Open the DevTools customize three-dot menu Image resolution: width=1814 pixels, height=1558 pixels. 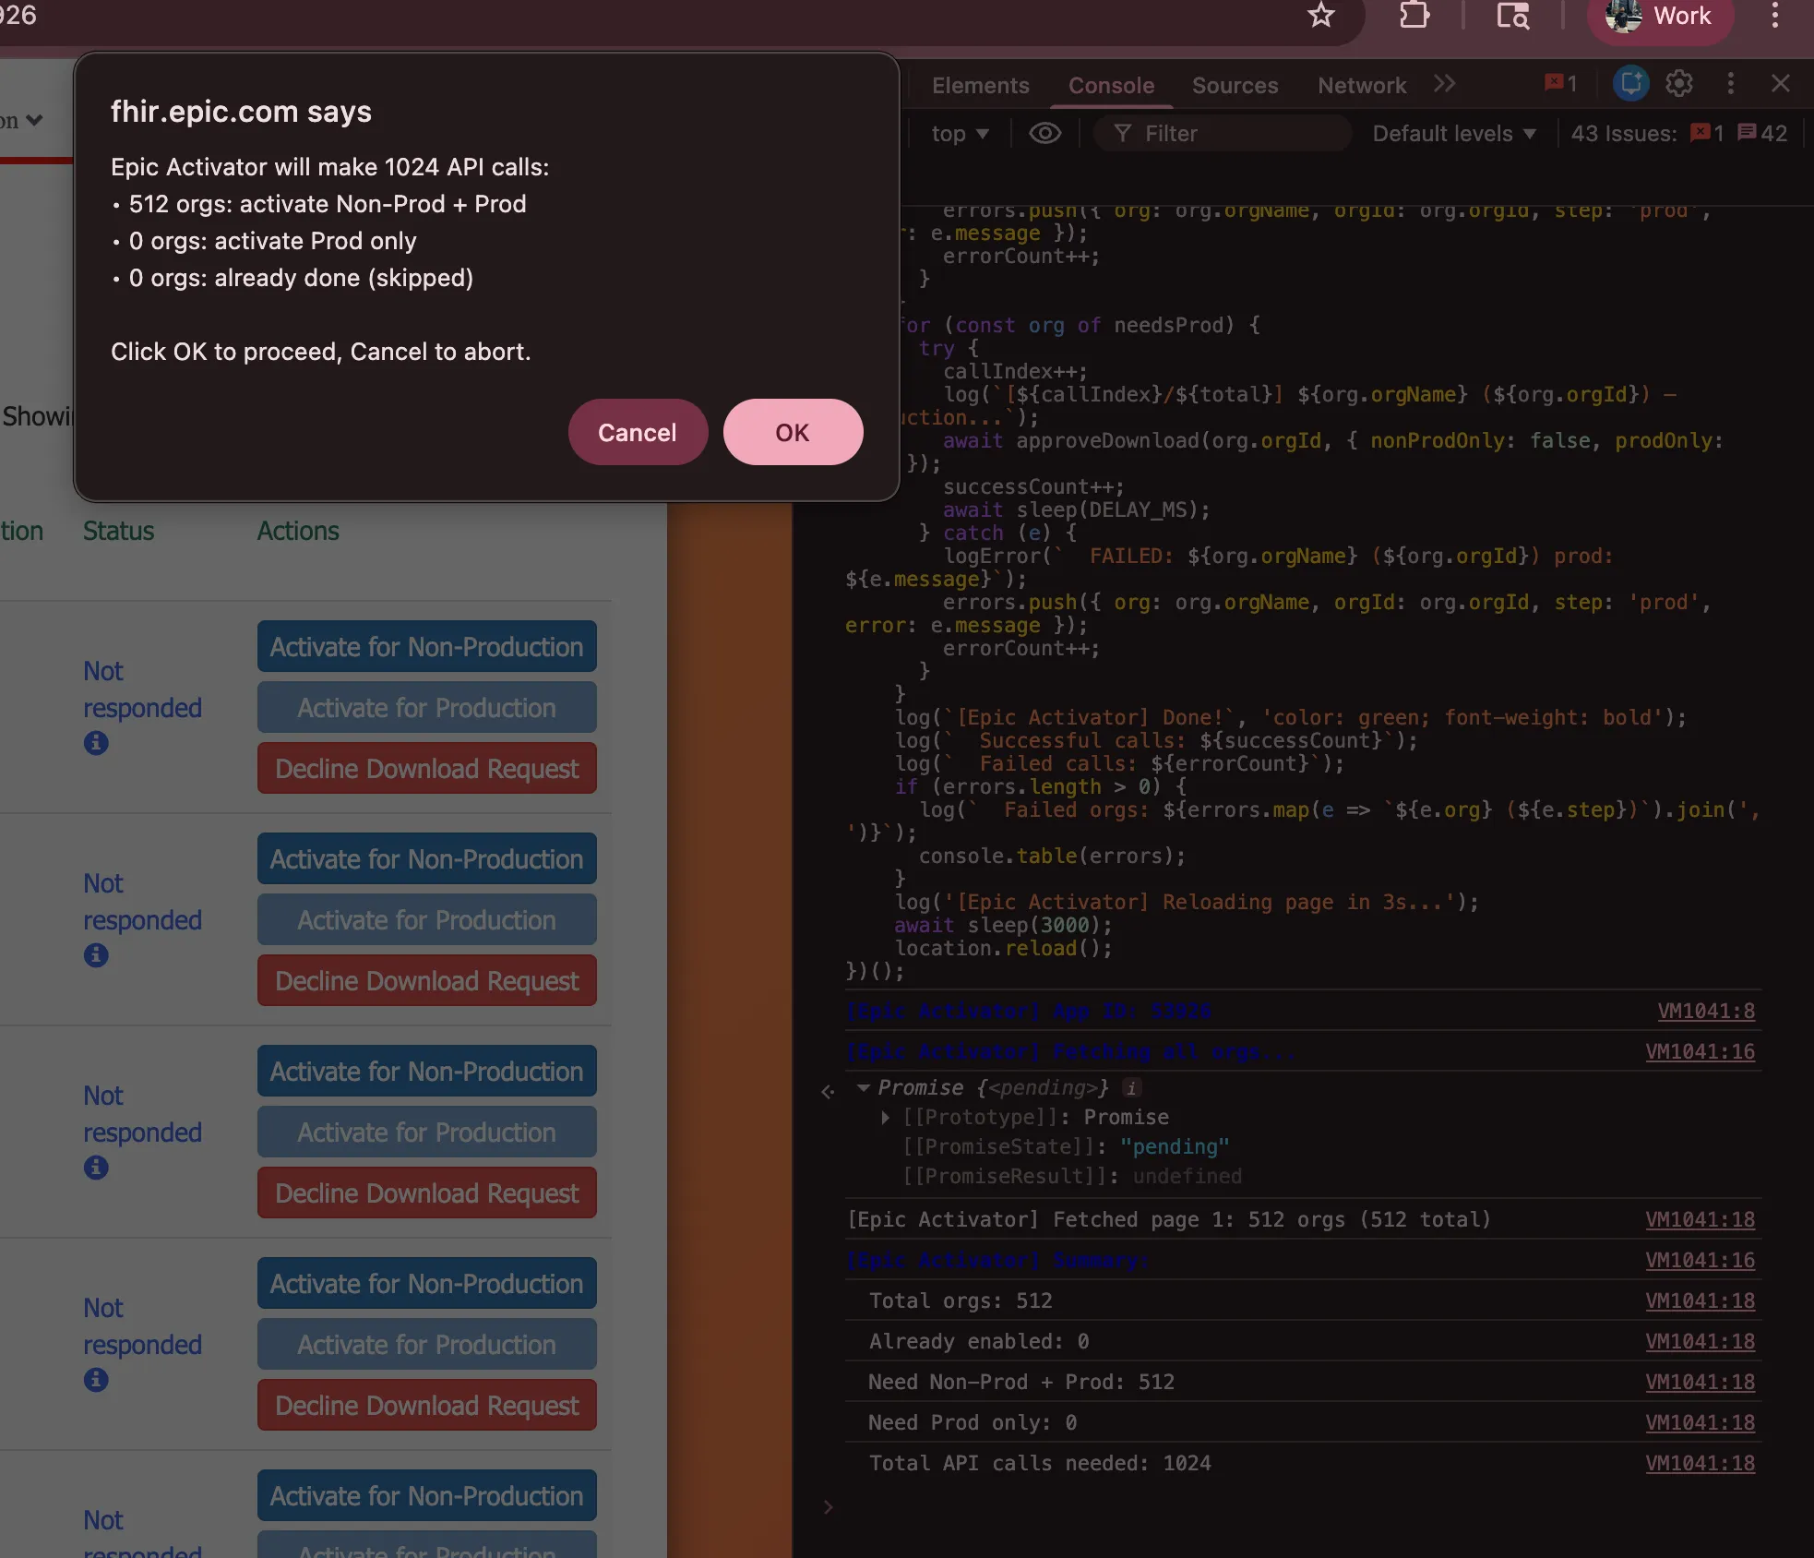point(1731,83)
